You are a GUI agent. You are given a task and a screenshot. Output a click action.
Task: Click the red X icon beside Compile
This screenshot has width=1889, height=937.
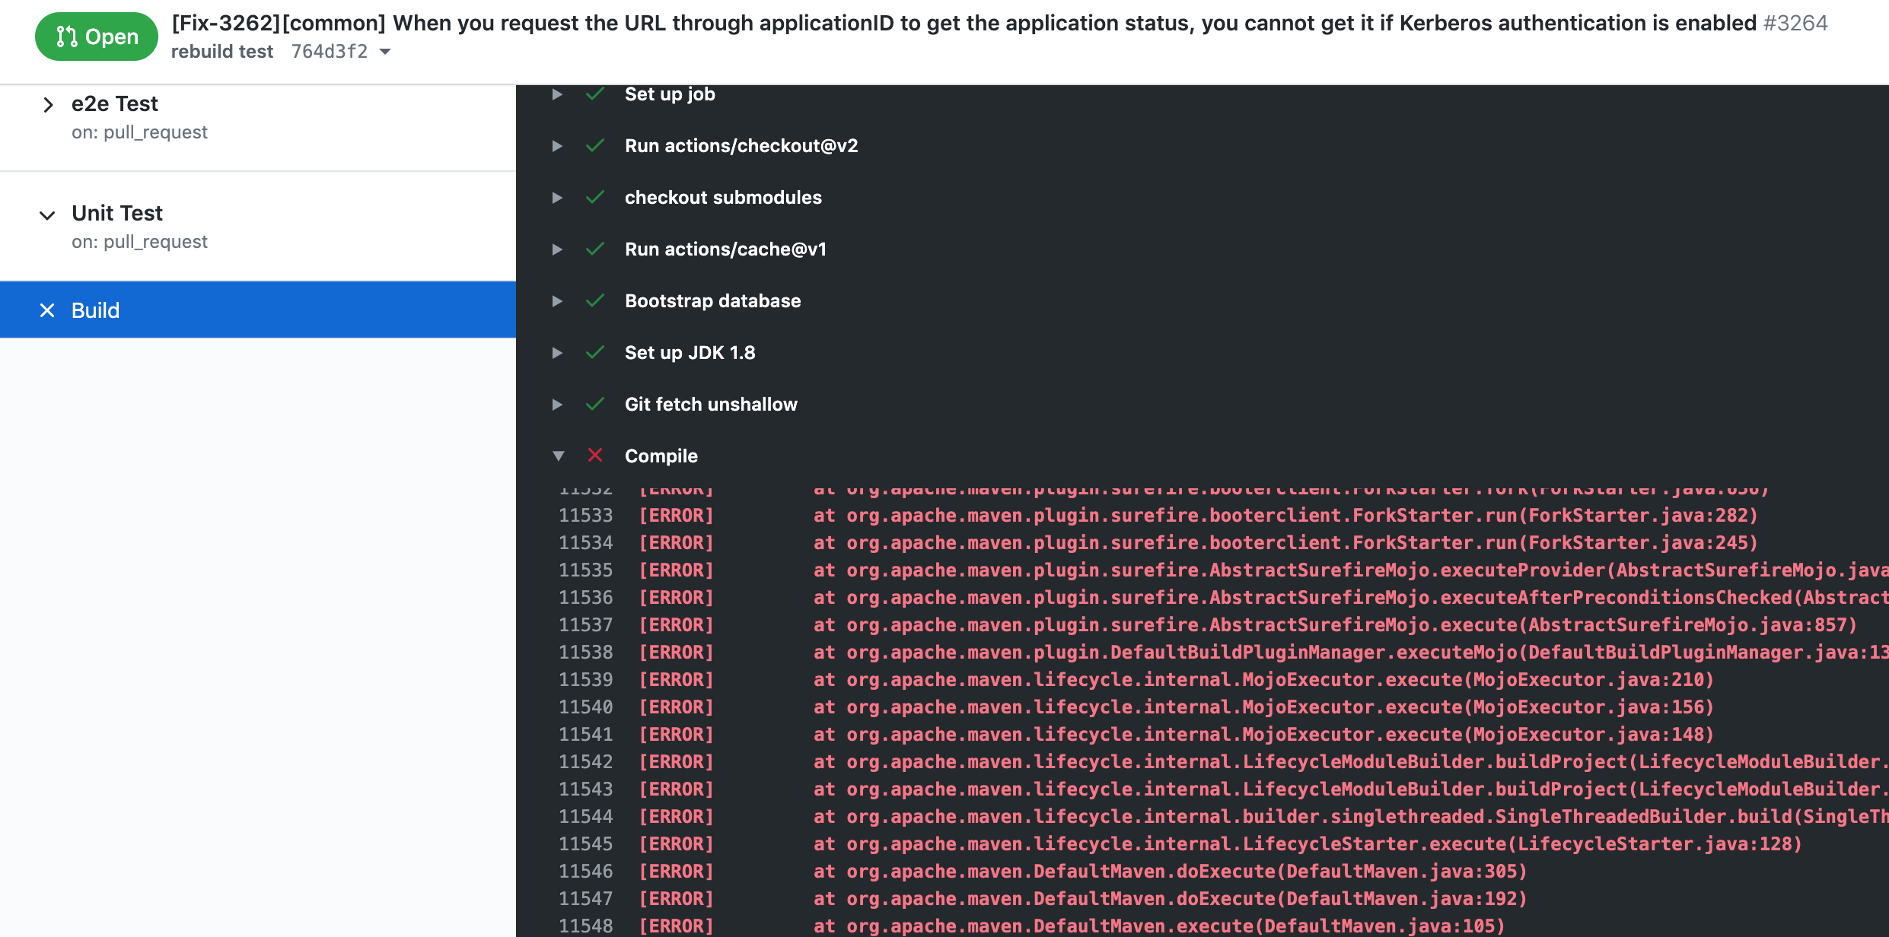point(595,455)
